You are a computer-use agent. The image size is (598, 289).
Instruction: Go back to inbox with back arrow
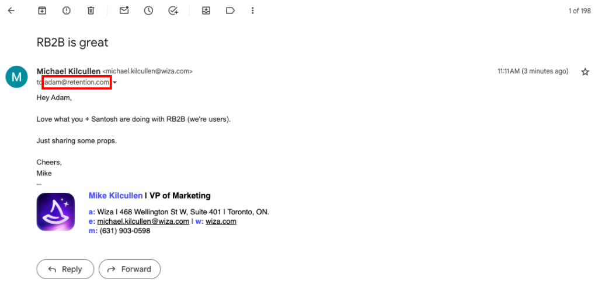(x=11, y=10)
